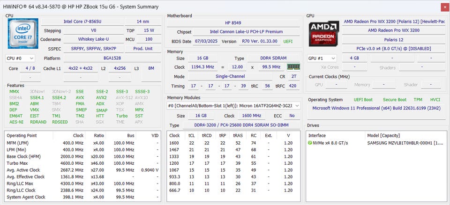This screenshot has width=450, height=205.
Task: Click the DDR4 SDRAM memory type field
Action: 272,58
